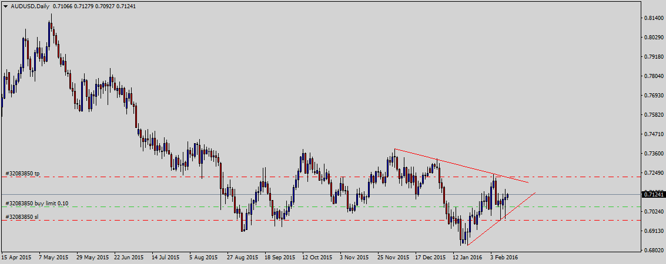
Task: Click the 3 Feb 2016 date label
Action: point(504,257)
